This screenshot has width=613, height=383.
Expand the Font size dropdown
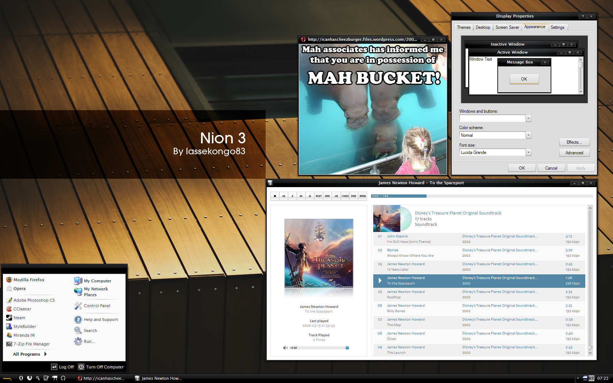528,152
